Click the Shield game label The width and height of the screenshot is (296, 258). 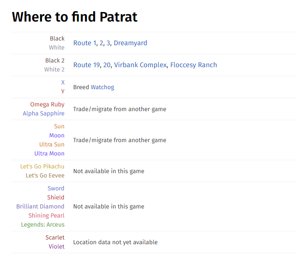click(56, 197)
